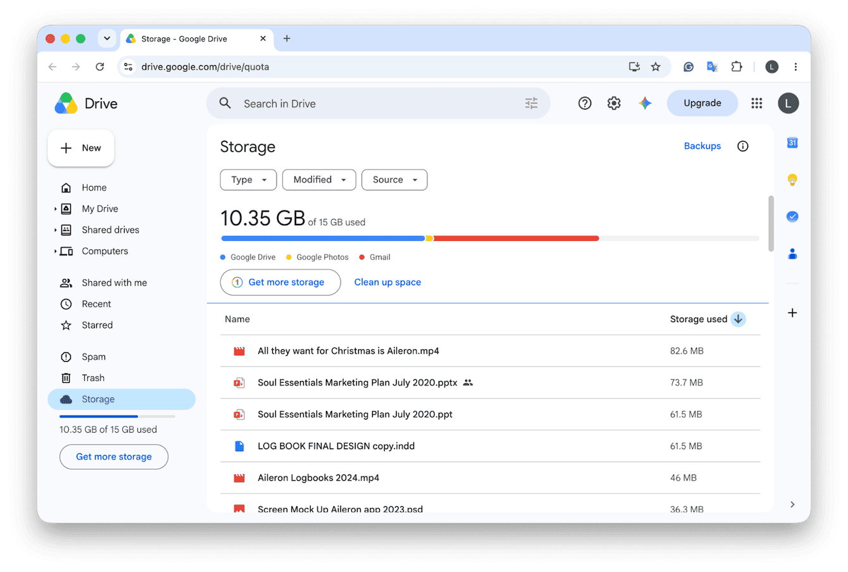This screenshot has width=848, height=572.
Task: Select Aileron Logbooks 2024.mp4
Action: click(x=490, y=478)
